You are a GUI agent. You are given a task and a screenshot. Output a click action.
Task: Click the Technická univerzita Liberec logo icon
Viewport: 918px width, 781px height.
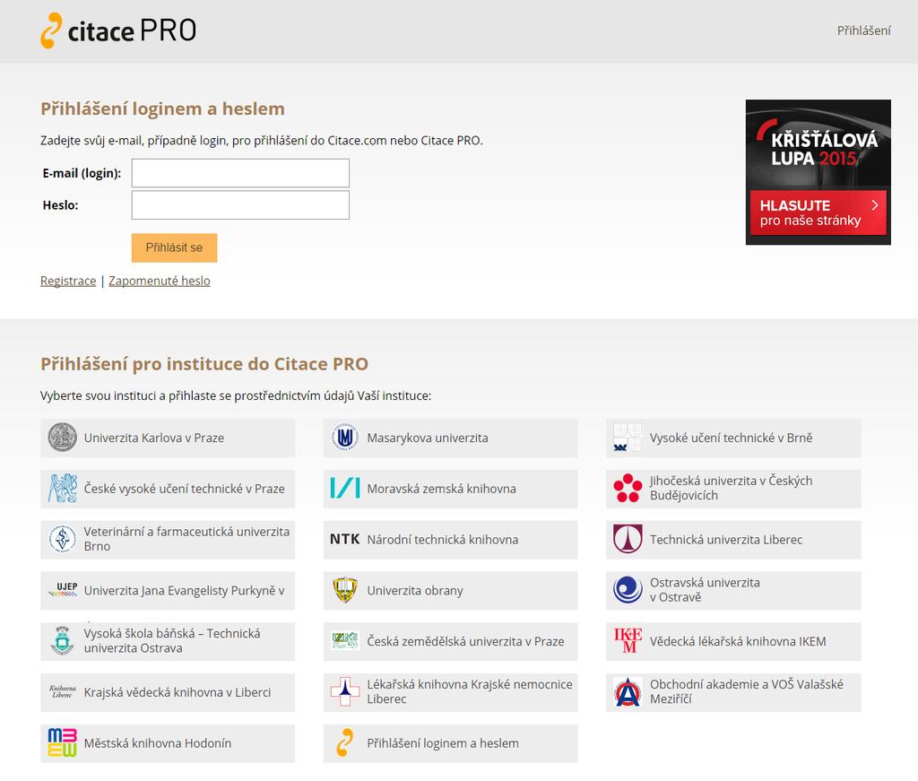pyautogui.click(x=628, y=539)
